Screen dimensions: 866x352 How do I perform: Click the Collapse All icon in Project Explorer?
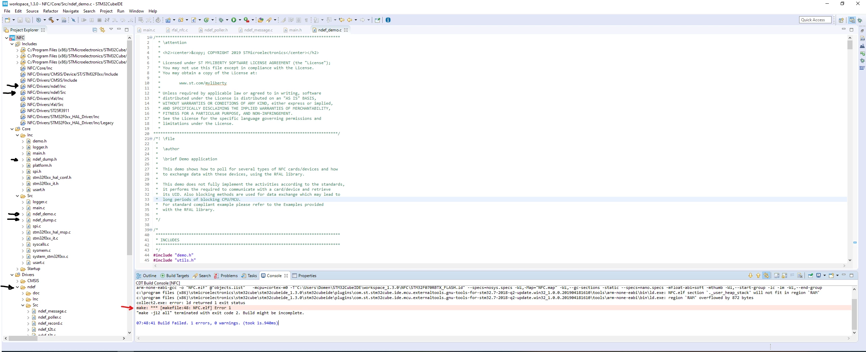[x=95, y=30]
